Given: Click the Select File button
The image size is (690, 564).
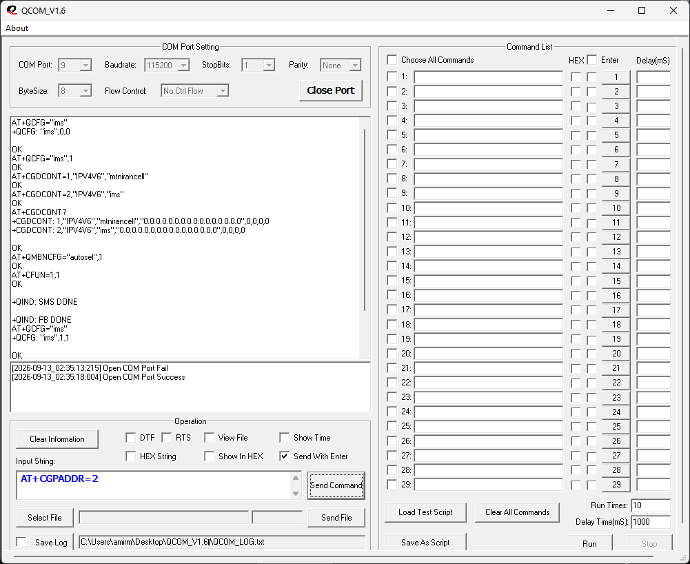Looking at the screenshot, I should tap(44, 518).
